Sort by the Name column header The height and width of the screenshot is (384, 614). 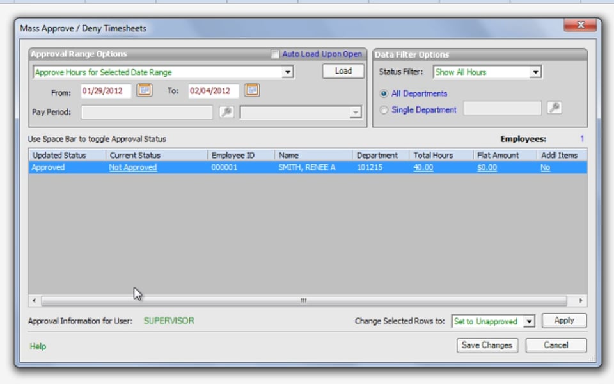[x=313, y=155]
